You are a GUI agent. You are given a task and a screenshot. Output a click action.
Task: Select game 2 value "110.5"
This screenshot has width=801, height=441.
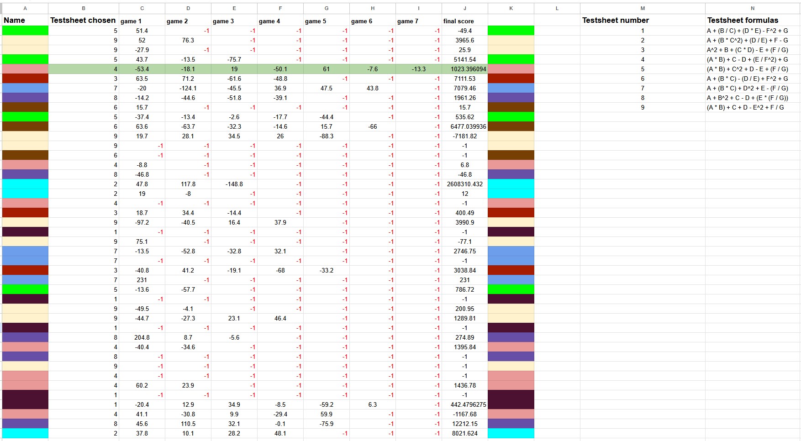188,424
